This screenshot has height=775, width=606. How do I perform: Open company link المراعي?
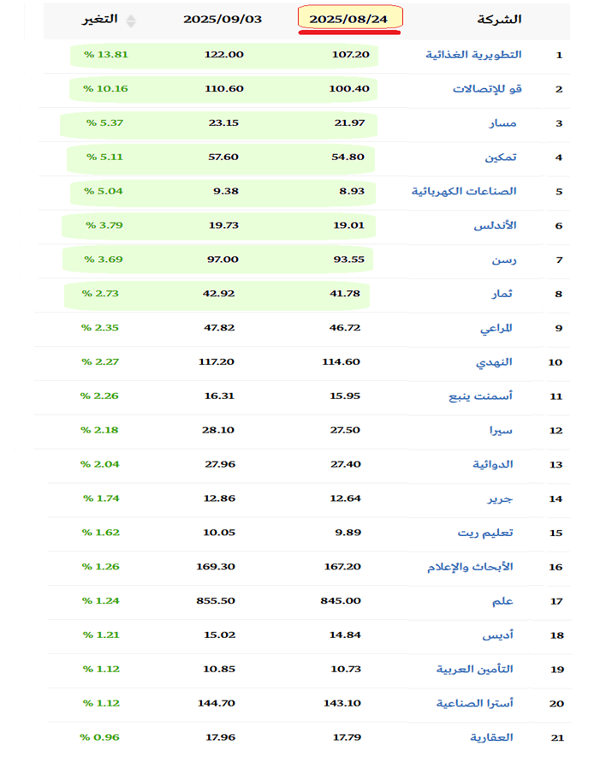(x=496, y=328)
